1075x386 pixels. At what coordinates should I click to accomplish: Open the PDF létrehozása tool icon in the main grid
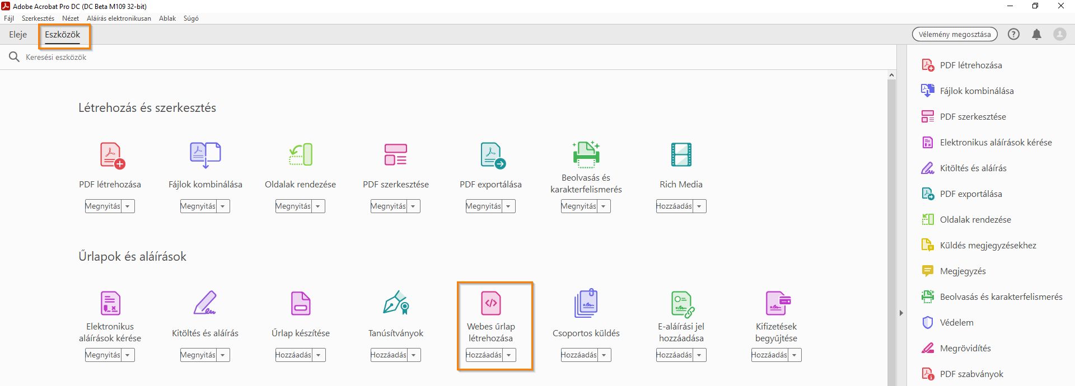pyautogui.click(x=112, y=155)
